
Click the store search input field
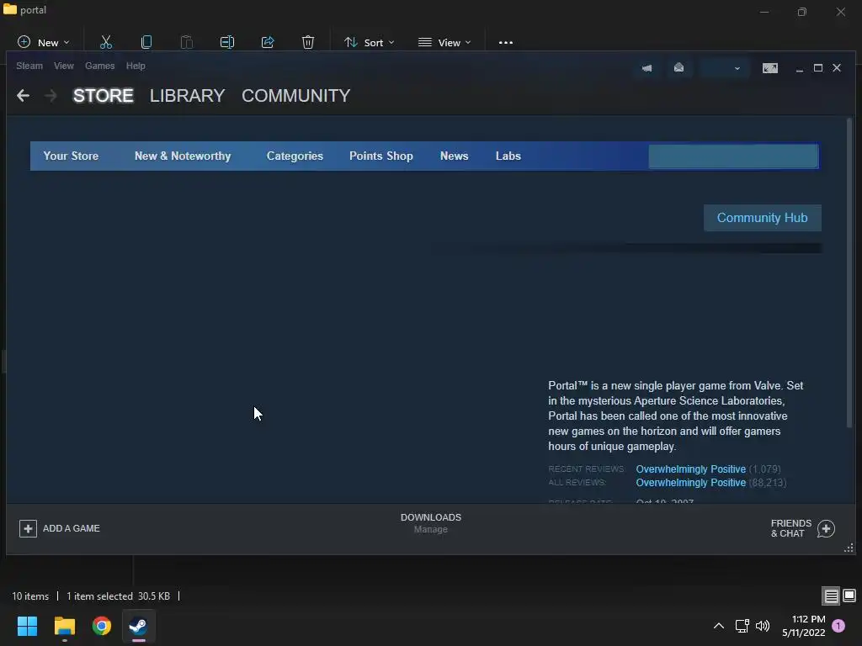point(733,156)
